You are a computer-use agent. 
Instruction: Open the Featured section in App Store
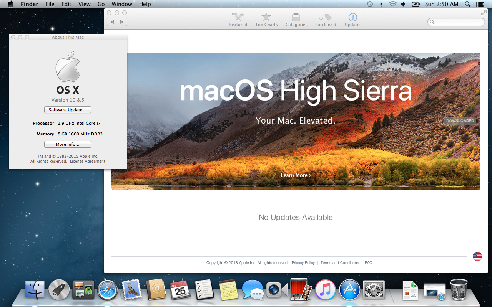pyautogui.click(x=238, y=20)
